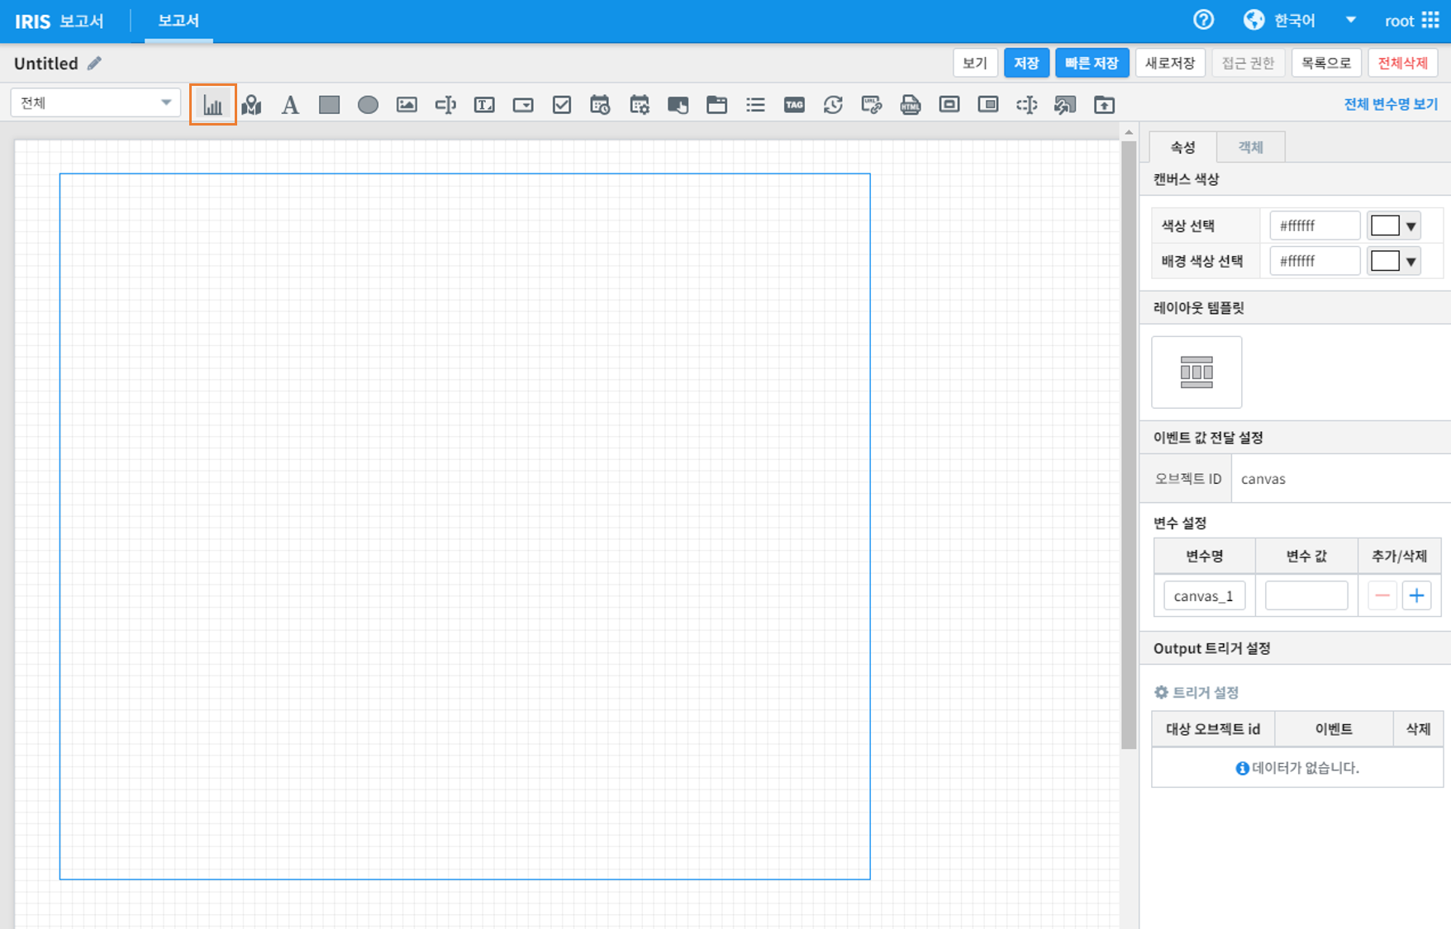Viewport: 1451px width, 929px height.
Task: Click the 접근 권한 button
Action: (x=1248, y=63)
